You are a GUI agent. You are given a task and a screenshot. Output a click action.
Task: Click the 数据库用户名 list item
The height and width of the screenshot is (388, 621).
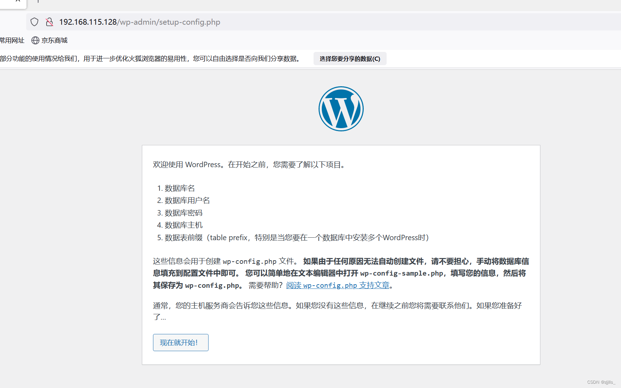click(187, 200)
